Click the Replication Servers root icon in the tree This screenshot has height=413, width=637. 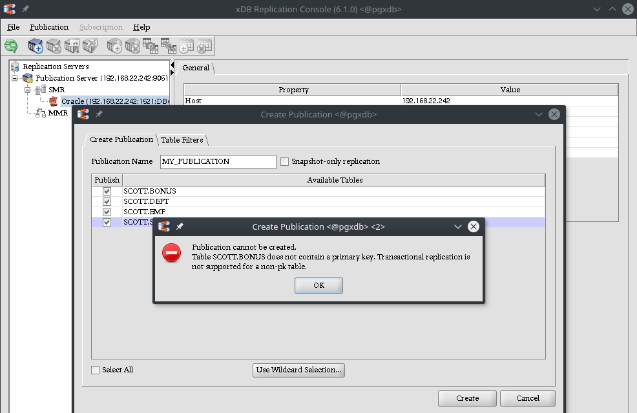pos(16,66)
